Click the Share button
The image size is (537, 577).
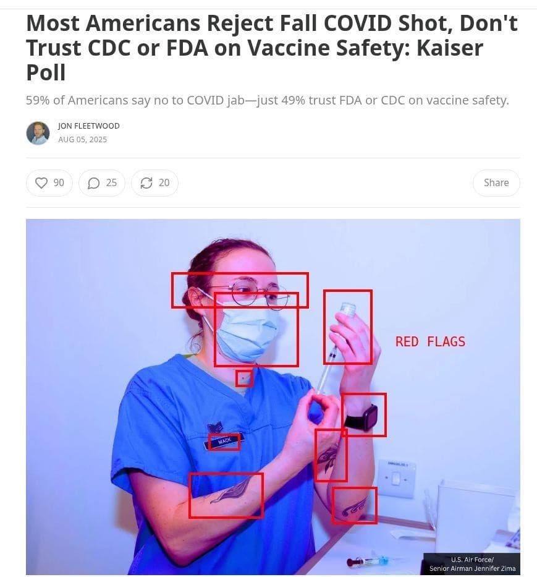(x=496, y=183)
